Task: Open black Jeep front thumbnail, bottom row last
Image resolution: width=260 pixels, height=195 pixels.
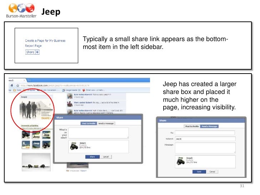Action: point(46,145)
